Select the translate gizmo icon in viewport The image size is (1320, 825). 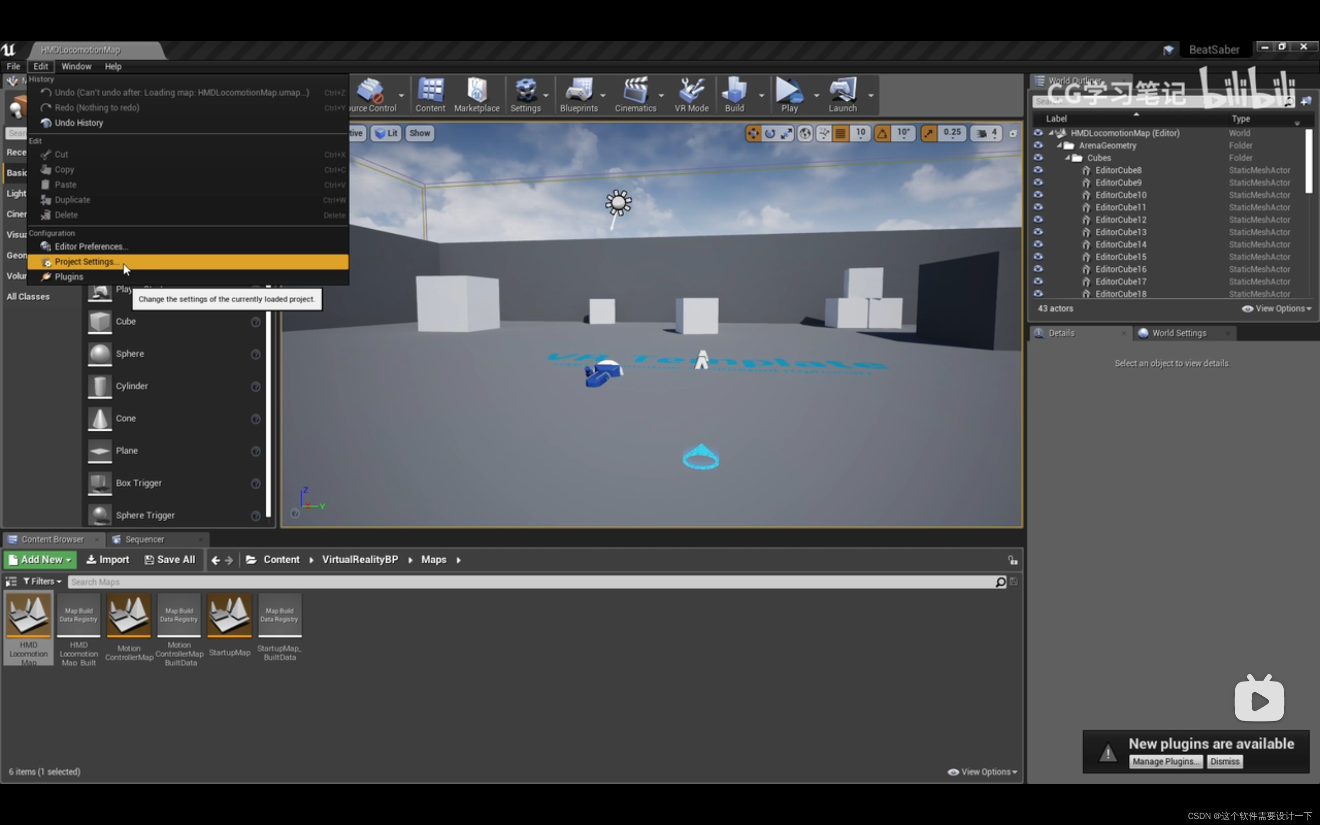coord(753,133)
